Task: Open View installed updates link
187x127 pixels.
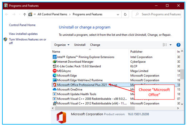Action: [x=23, y=34]
